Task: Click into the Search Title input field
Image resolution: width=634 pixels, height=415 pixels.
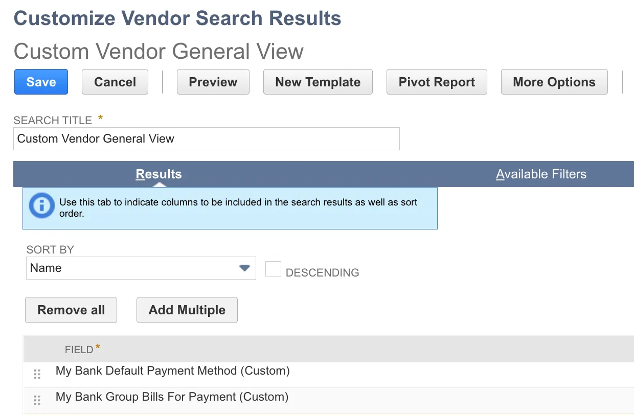Action: [207, 139]
